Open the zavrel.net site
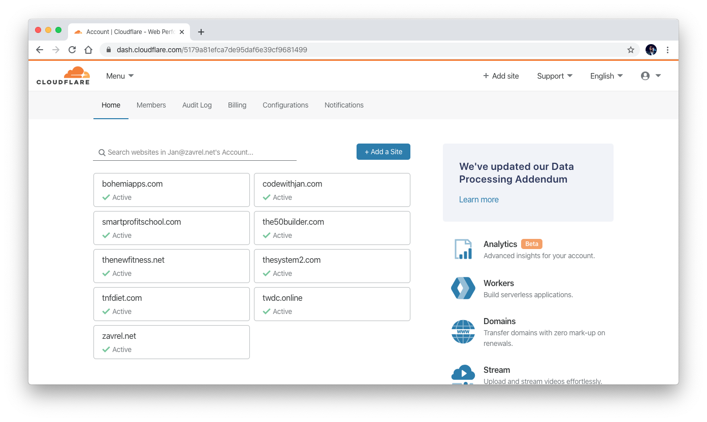This screenshot has width=707, height=422. pyautogui.click(x=172, y=342)
